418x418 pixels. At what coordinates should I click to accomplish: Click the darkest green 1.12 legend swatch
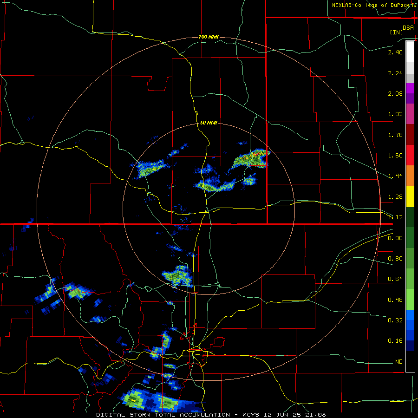coord(410,217)
